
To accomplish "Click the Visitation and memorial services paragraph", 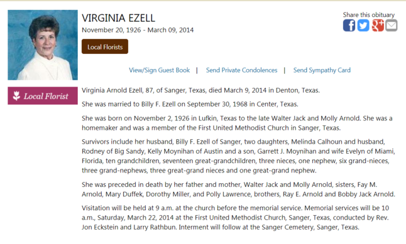I will tap(235, 218).
